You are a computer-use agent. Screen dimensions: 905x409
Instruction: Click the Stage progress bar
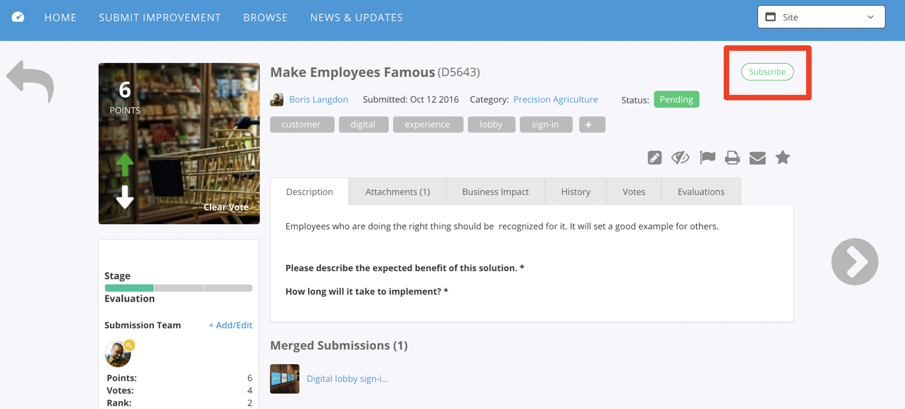[178, 288]
